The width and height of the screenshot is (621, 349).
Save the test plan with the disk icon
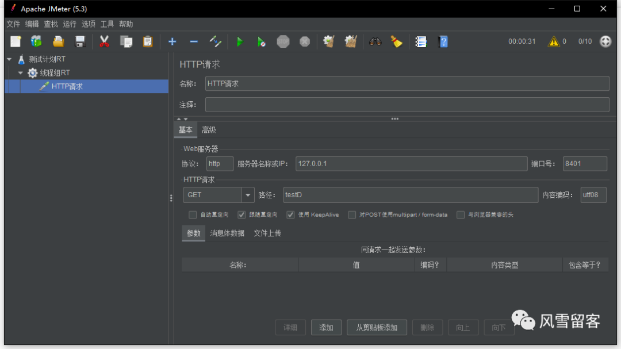pyautogui.click(x=80, y=41)
